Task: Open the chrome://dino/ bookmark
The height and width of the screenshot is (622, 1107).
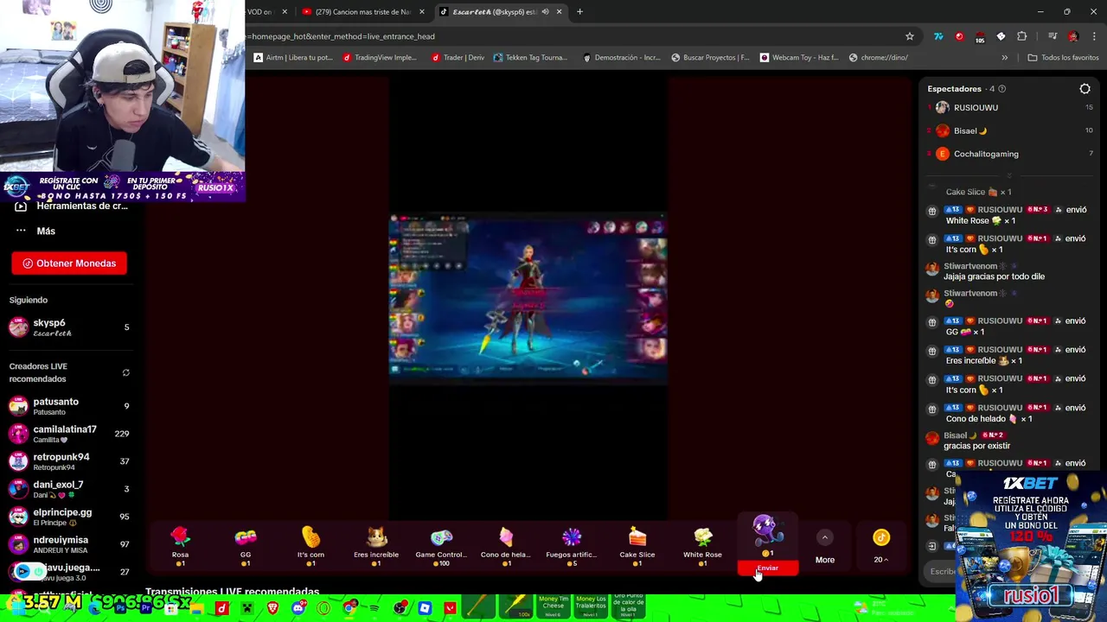Action: point(878,58)
